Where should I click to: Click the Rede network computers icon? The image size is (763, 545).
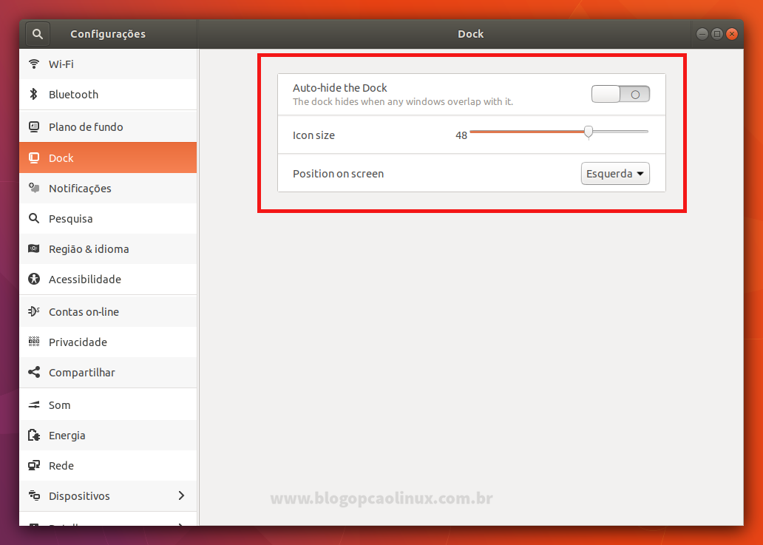tap(34, 465)
